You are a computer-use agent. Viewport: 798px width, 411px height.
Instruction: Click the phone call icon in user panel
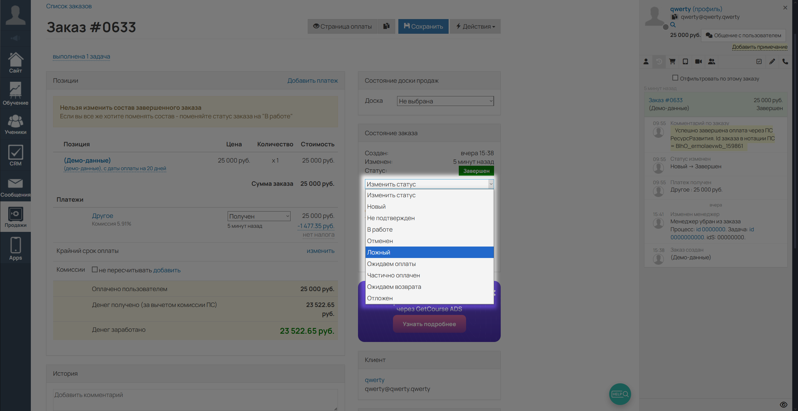pos(785,62)
